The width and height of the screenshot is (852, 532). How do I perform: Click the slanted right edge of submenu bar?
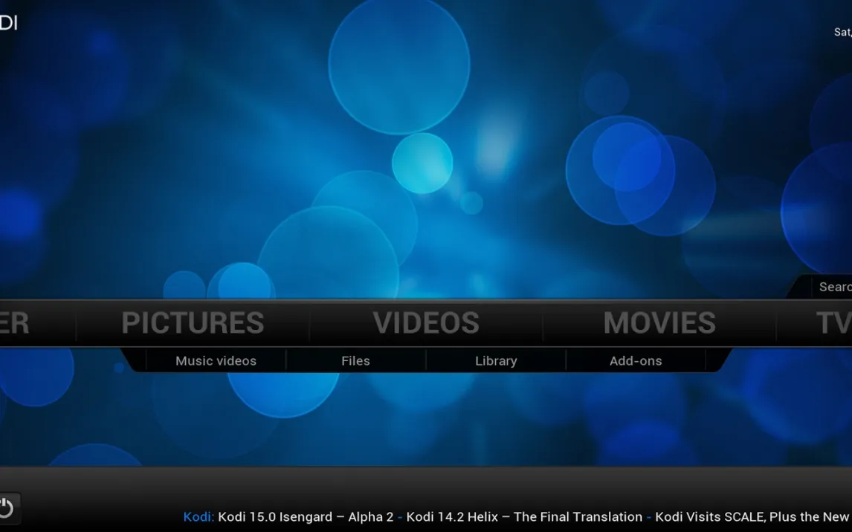(x=717, y=360)
